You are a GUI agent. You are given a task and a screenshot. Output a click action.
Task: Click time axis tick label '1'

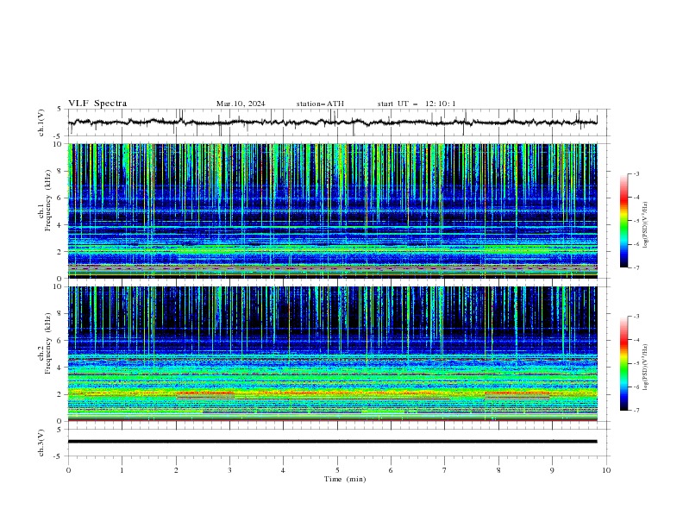pos(122,470)
